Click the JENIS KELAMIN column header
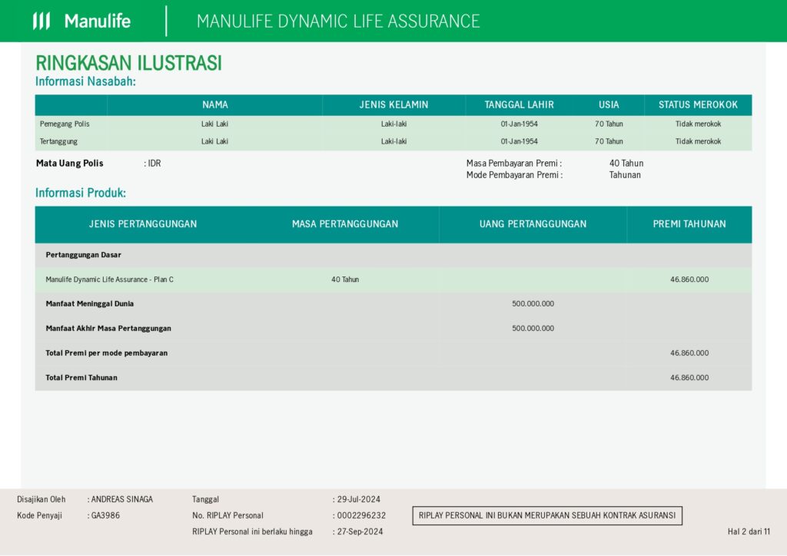The width and height of the screenshot is (787, 556). (393, 104)
